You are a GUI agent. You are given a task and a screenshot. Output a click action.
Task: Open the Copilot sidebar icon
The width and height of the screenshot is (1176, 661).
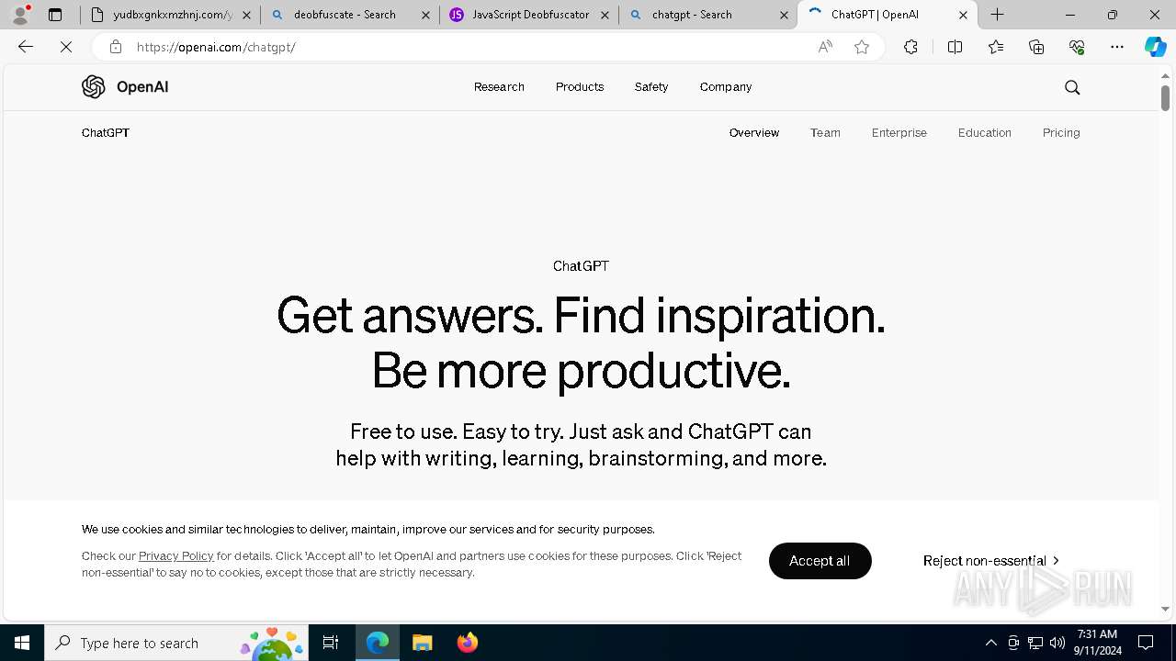click(x=1155, y=47)
